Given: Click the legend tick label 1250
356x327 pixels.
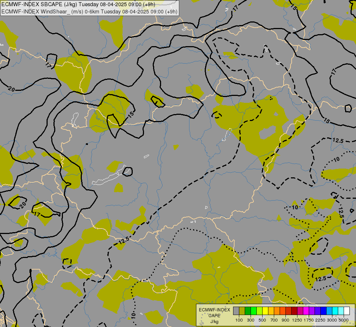Looking at the screenshot, I should click(x=297, y=320).
